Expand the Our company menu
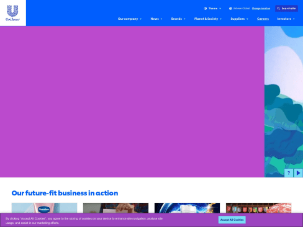 (x=130, y=19)
